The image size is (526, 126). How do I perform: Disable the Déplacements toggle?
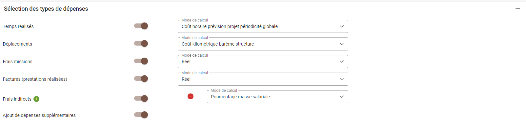[141, 44]
